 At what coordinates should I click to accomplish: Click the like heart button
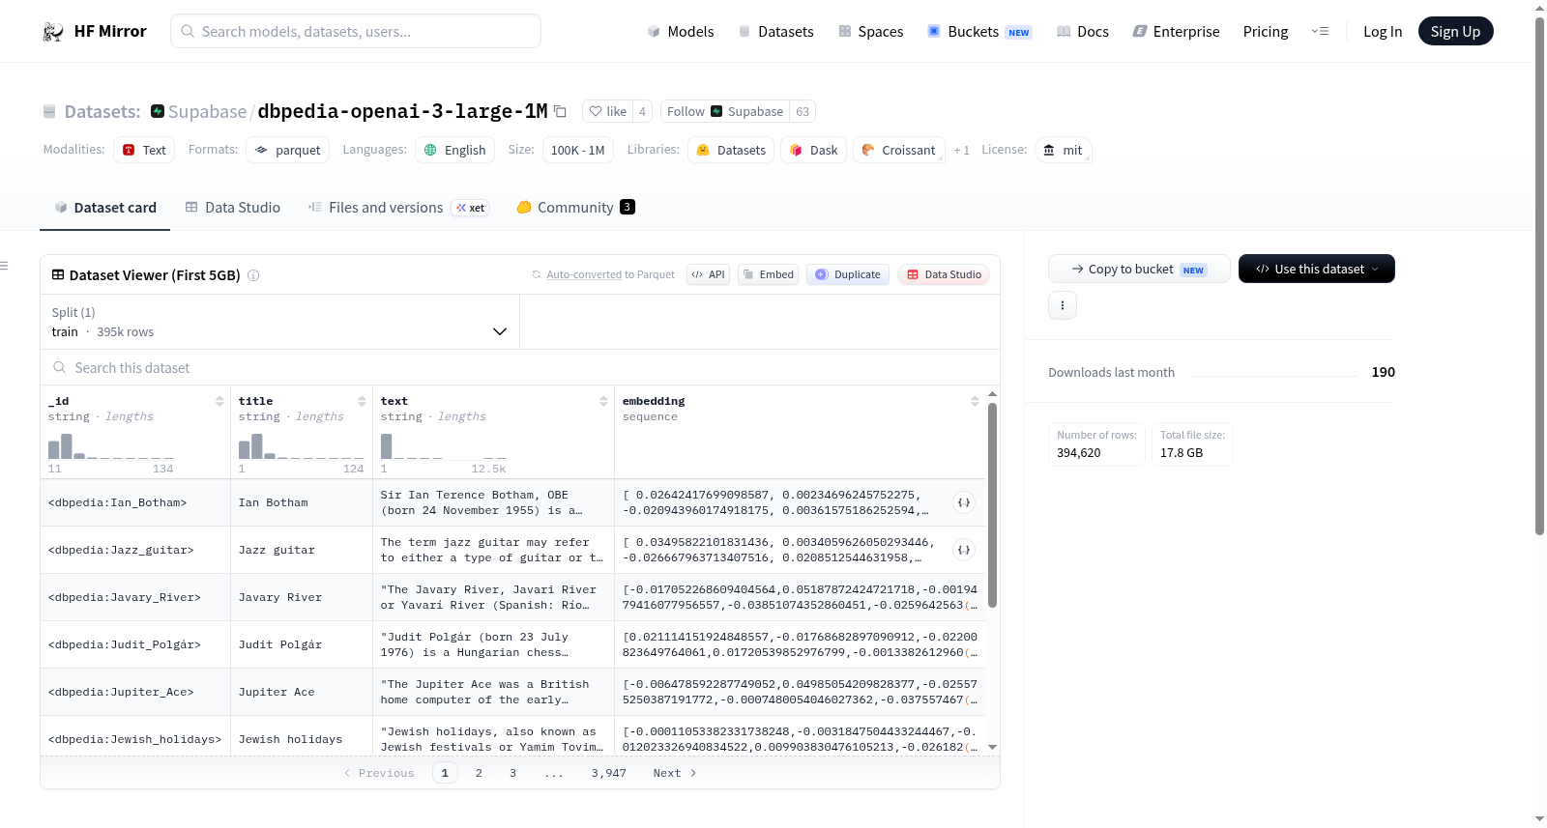point(607,111)
